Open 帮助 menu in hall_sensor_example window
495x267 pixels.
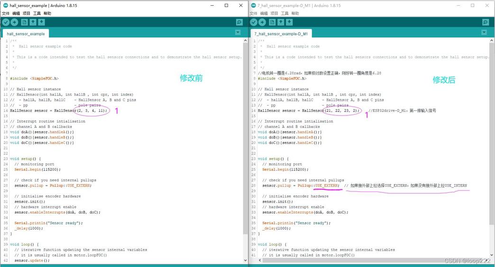pyautogui.click(x=47, y=13)
